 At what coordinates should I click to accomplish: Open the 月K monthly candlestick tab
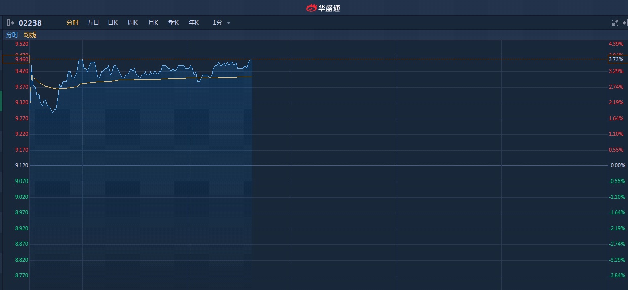coord(153,23)
